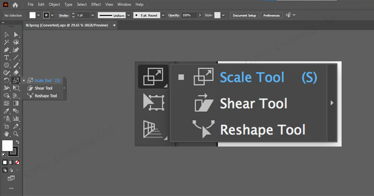Choose the Blend tool
The height and width of the screenshot is (196, 374).
(x=16, y=111)
